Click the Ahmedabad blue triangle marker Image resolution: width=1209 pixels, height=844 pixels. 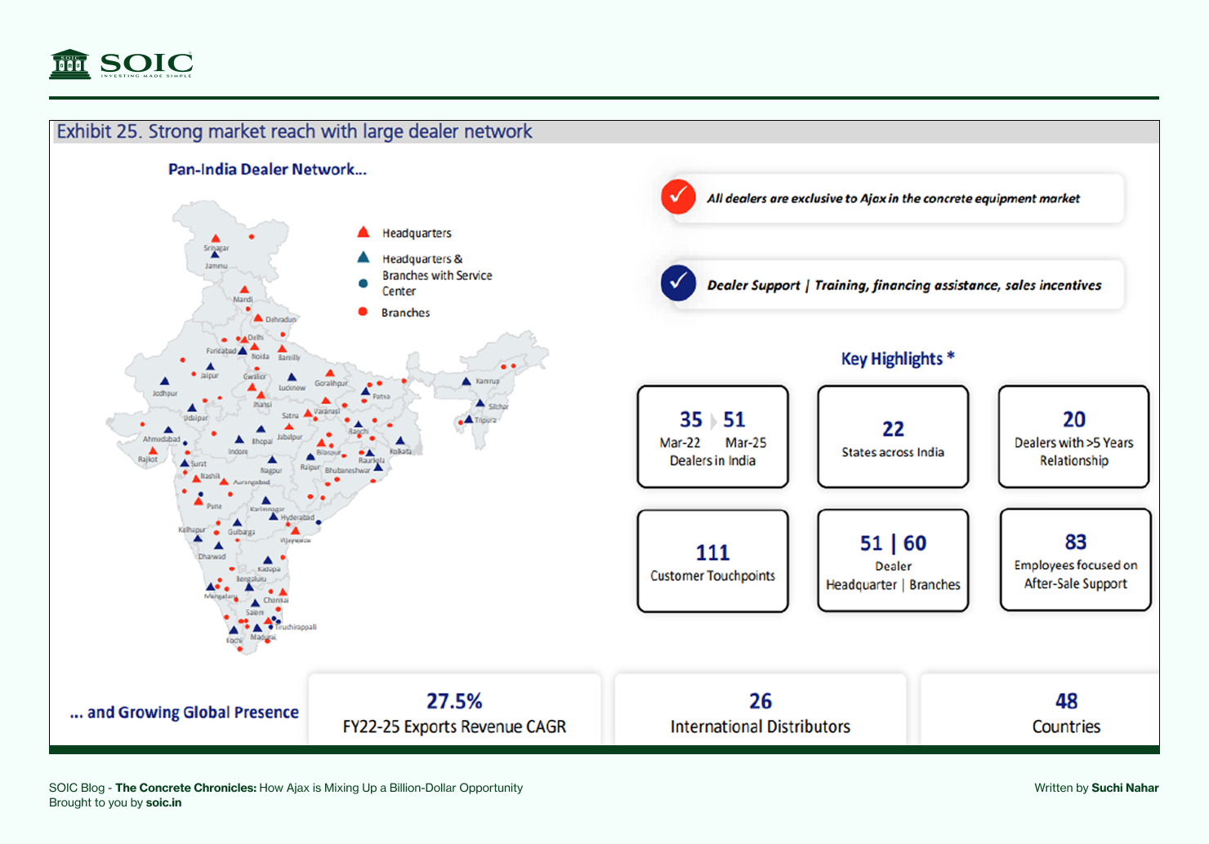[x=168, y=430]
